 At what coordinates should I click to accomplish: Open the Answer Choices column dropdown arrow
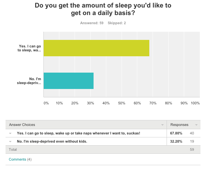(162, 125)
